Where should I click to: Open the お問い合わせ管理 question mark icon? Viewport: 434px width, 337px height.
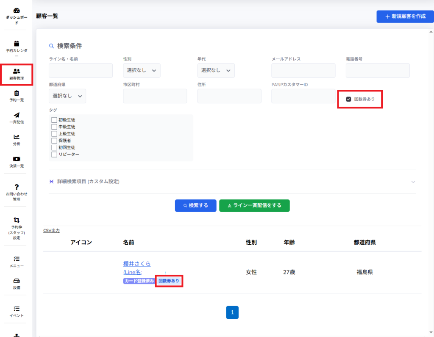(x=17, y=187)
